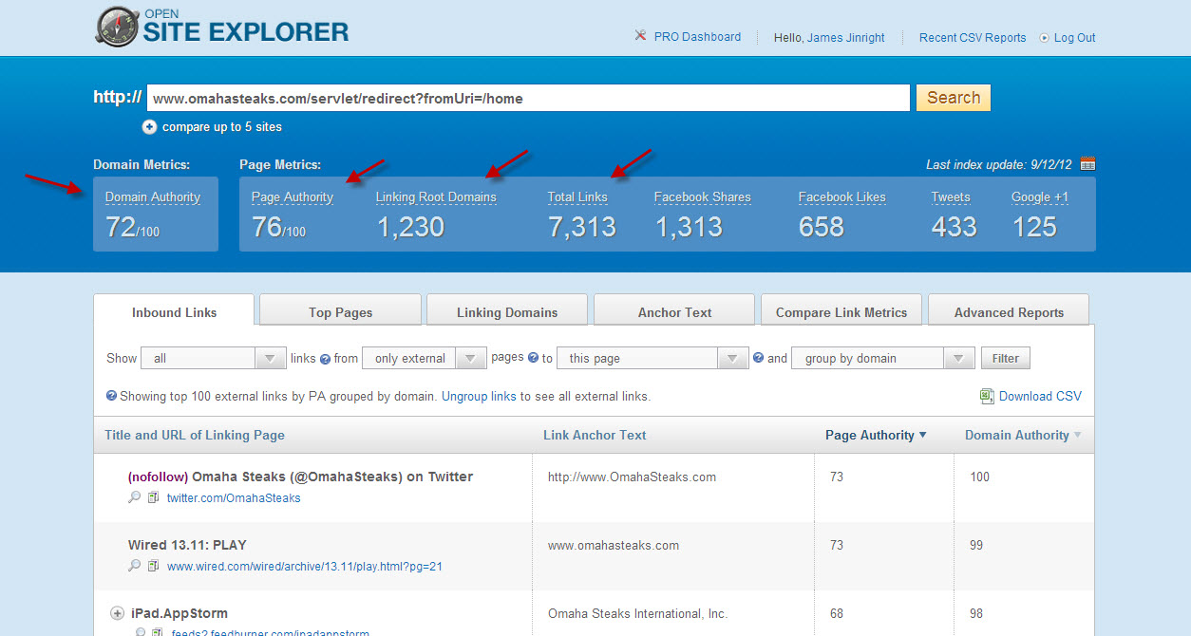1191x636 pixels.
Task: Click the Page Authority sort arrow
Action: point(922,436)
